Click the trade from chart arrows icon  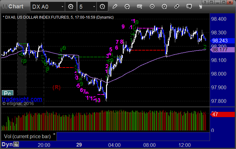click(177, 7)
